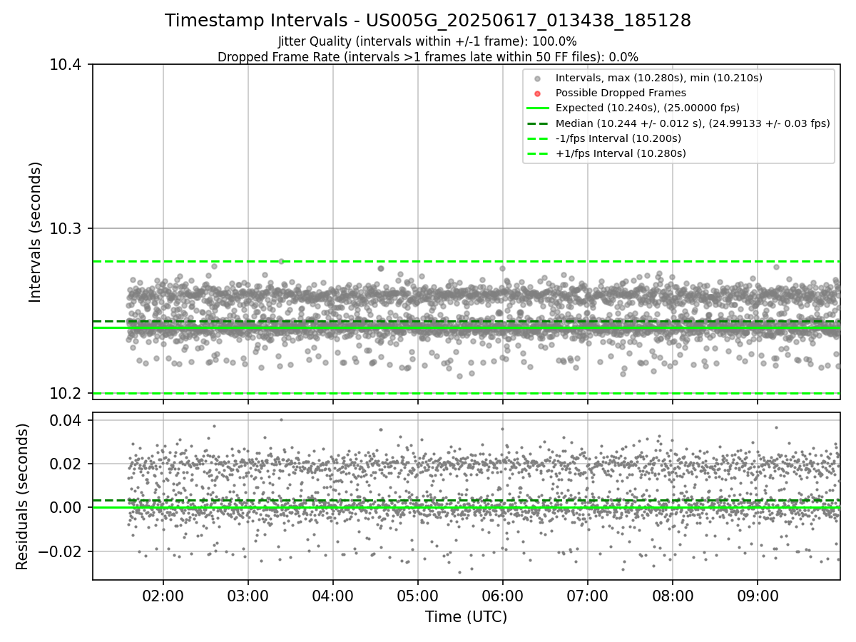Click the dark green dashed line sample beside Median

click(538, 123)
